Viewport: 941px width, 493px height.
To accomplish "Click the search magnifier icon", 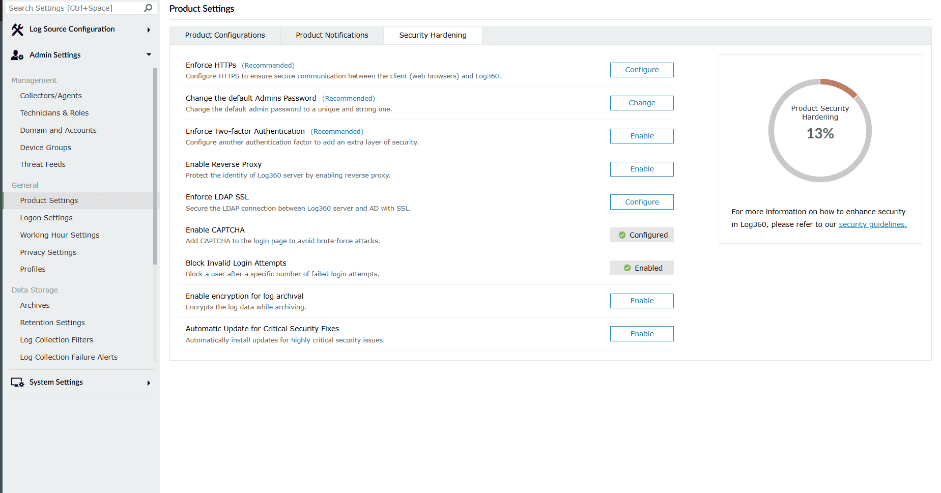I will (148, 8).
